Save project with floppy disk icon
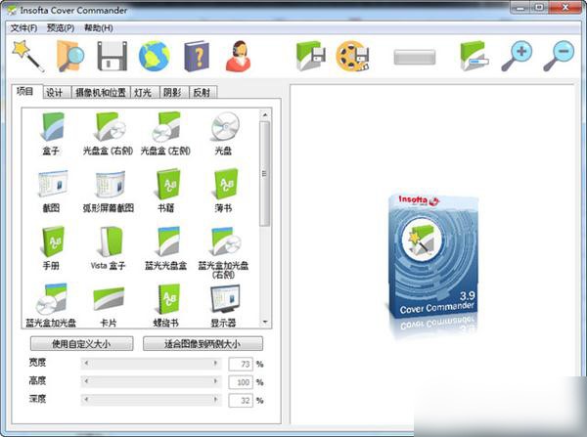The height and width of the screenshot is (437, 587). tap(112, 56)
